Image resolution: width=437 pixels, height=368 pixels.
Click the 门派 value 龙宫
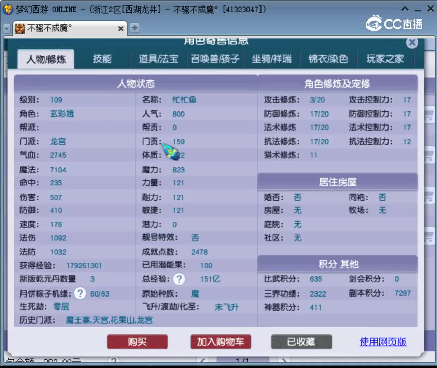pos(58,142)
